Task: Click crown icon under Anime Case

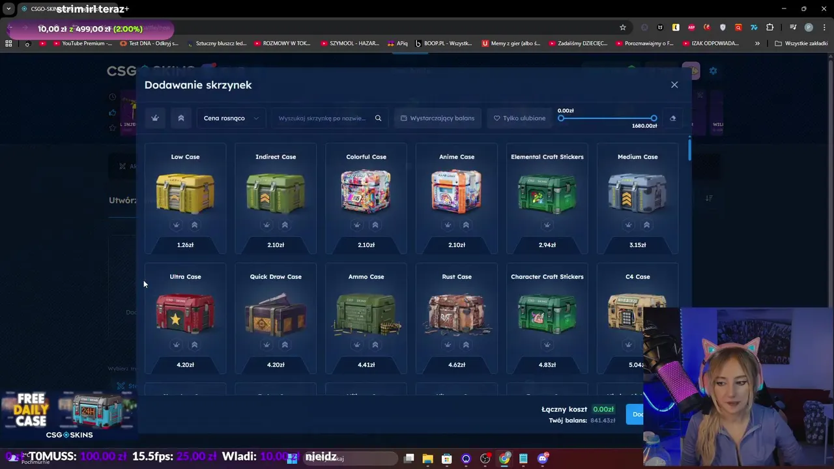Action: 448,225
